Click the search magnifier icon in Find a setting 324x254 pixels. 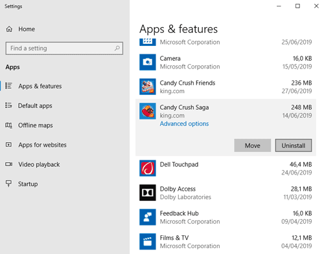pyautogui.click(x=117, y=48)
